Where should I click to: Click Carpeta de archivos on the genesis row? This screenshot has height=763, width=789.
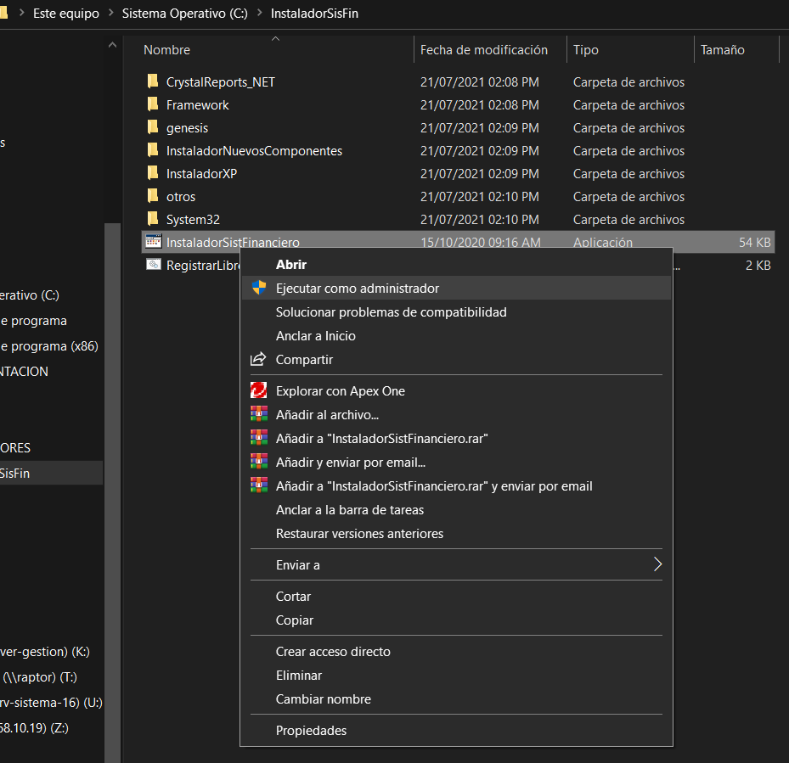[x=628, y=128]
